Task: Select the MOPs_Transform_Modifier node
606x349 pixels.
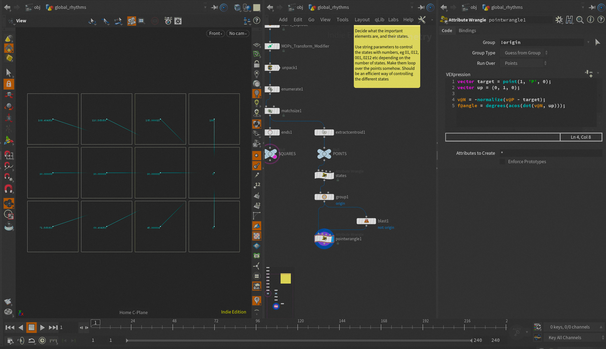Action: [x=272, y=46]
